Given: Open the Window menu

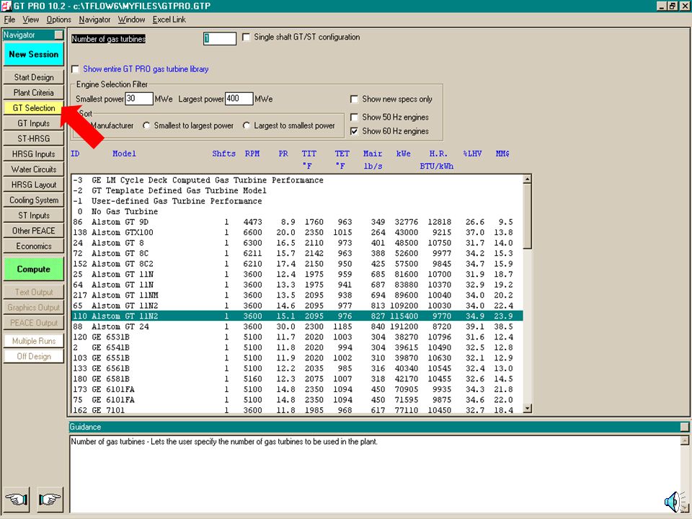Looking at the screenshot, I should click(x=131, y=19).
